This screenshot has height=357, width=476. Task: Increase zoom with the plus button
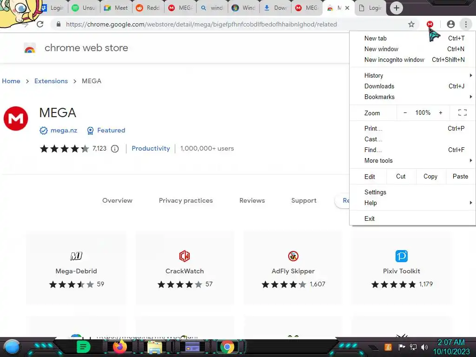click(441, 112)
